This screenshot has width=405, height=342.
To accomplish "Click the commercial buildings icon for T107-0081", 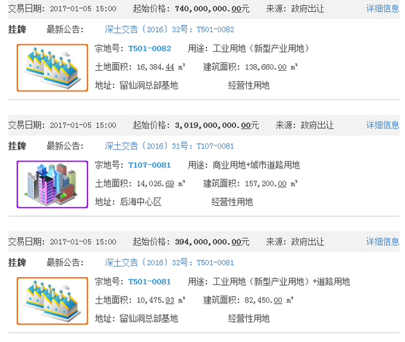I will click(x=52, y=184).
